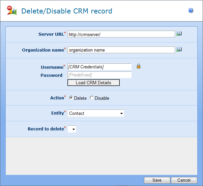Expand the Entity dropdown showing Contact
This screenshot has height=186, width=203.
(96, 114)
